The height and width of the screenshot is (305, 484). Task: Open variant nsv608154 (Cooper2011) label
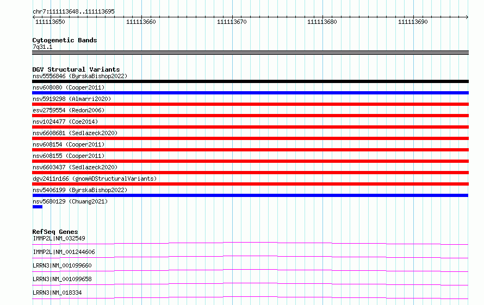click(x=69, y=144)
